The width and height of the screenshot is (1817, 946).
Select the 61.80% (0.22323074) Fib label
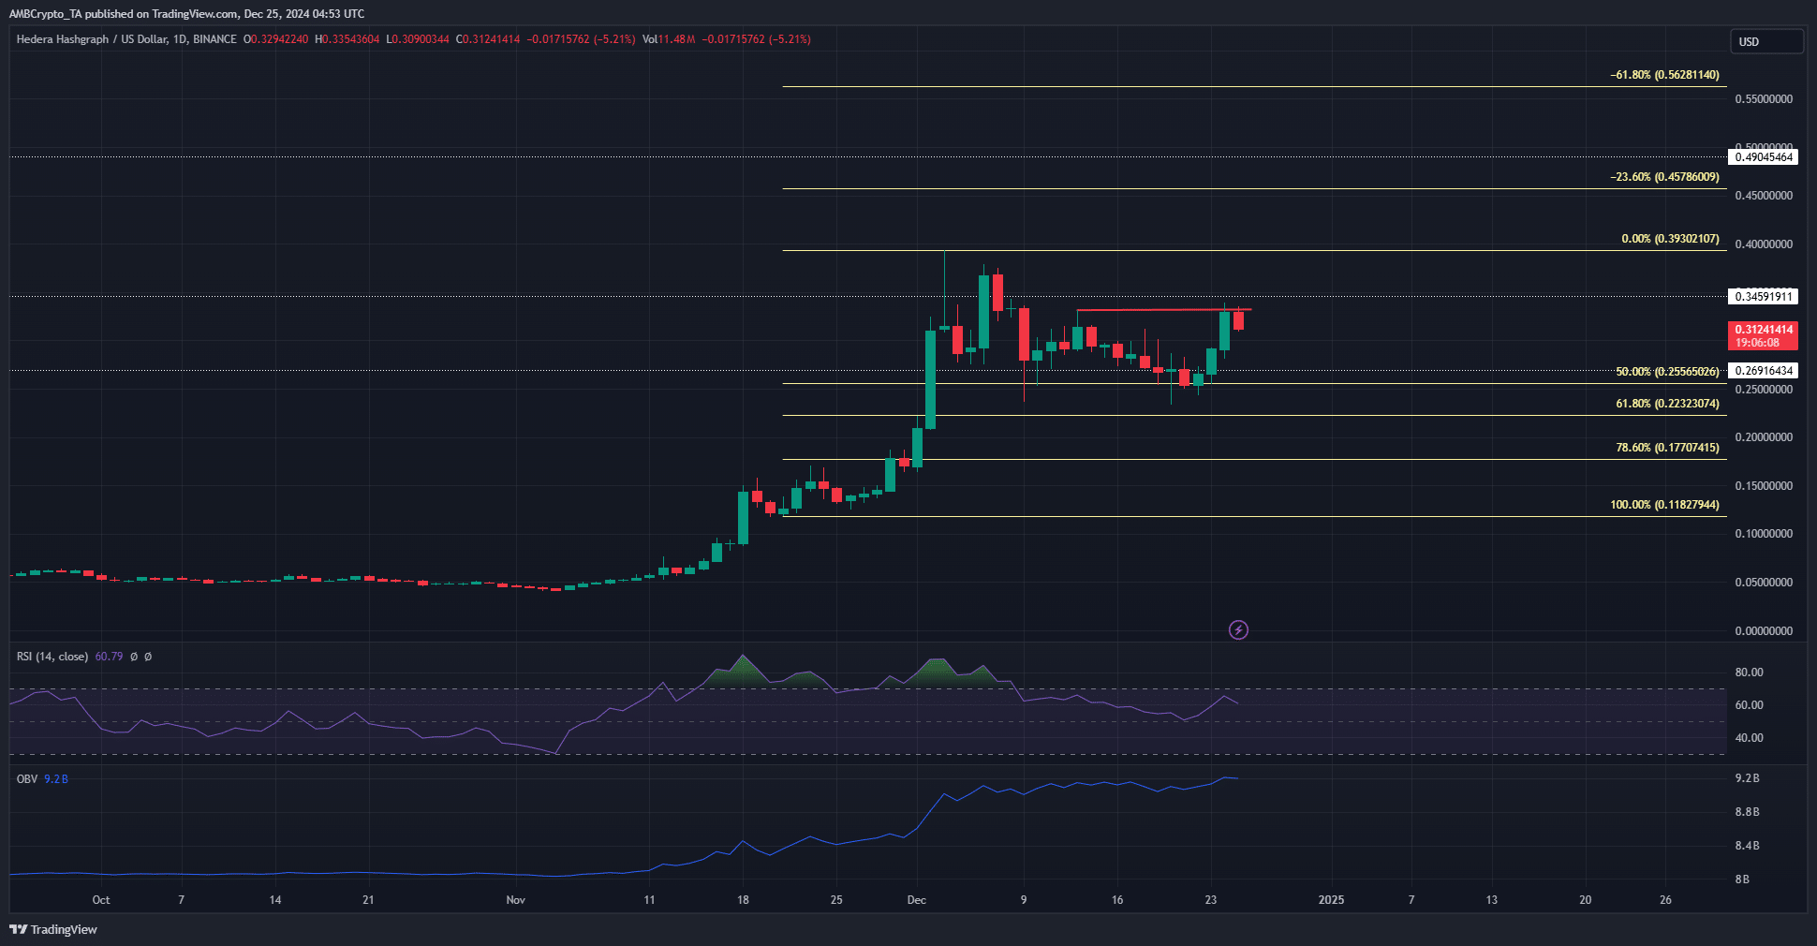[x=1667, y=404]
